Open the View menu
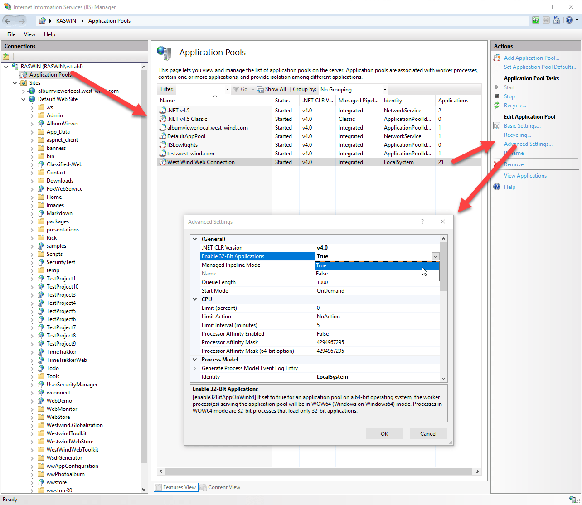This screenshot has width=582, height=505. click(29, 34)
